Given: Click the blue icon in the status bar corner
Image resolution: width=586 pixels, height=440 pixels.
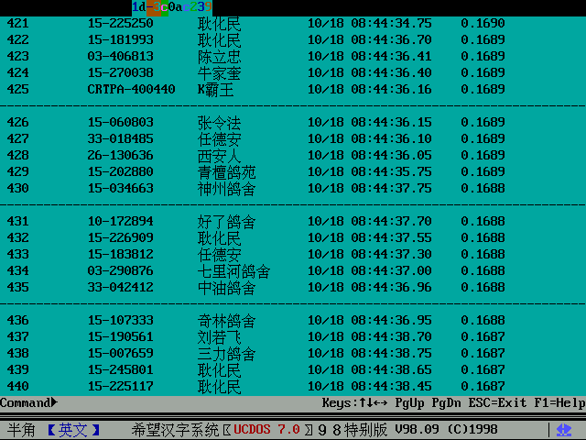Looking at the screenshot, I should point(565,430).
